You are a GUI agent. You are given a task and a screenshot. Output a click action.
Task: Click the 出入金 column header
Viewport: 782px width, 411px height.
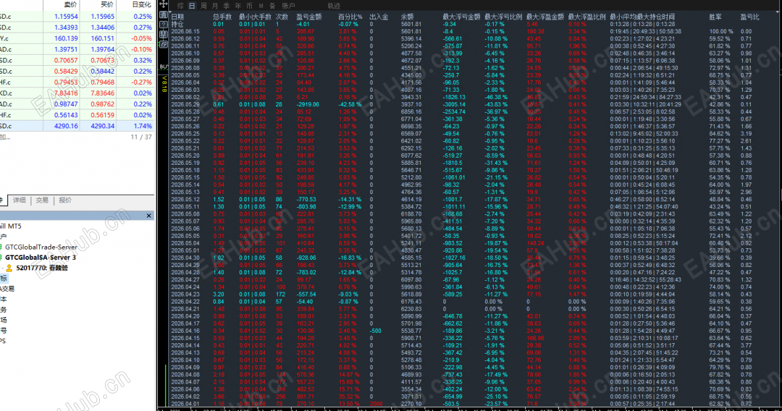[x=378, y=17]
